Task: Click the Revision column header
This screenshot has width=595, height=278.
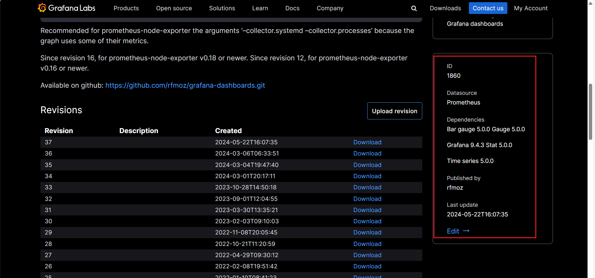Action: coord(59,131)
